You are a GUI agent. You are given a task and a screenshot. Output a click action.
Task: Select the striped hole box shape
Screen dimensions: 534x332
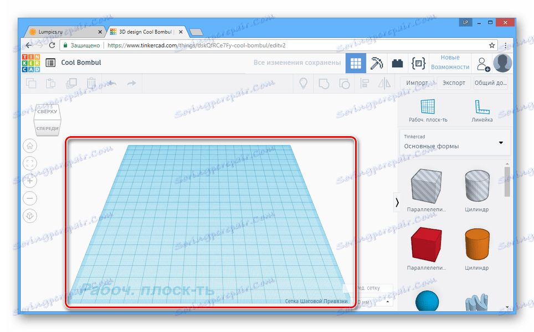[427, 185]
